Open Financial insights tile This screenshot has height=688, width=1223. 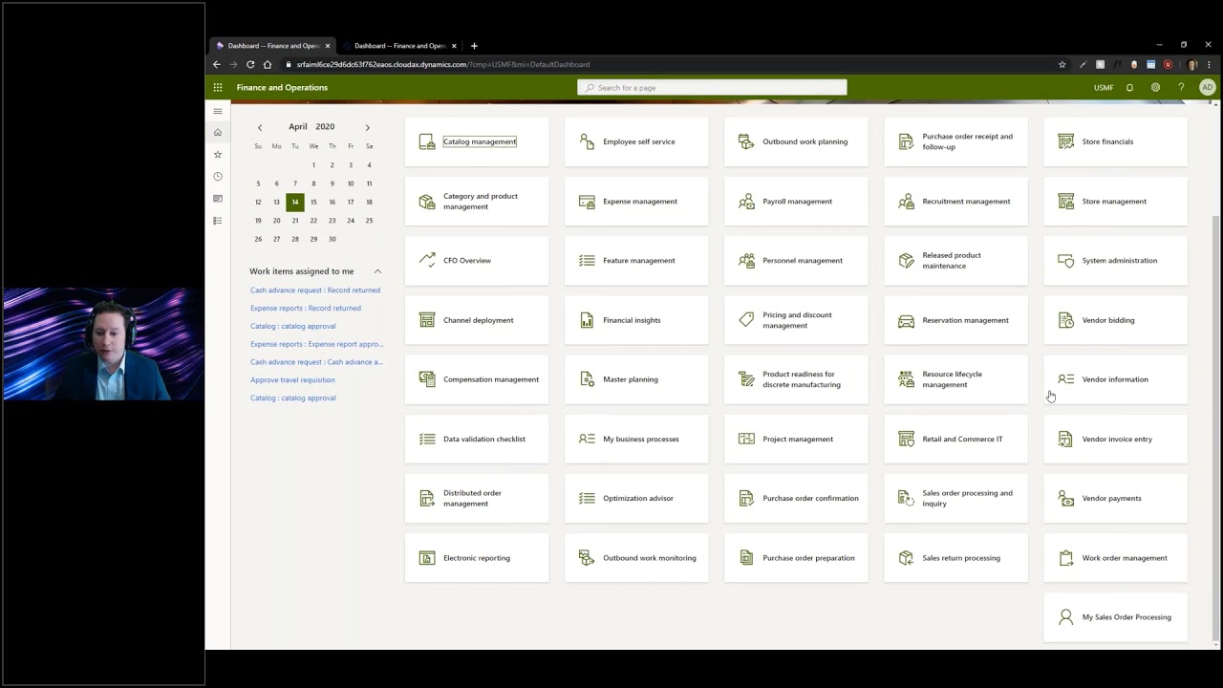pyautogui.click(x=637, y=320)
